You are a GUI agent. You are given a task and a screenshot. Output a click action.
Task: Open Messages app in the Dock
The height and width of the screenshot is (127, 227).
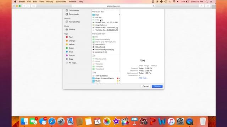[x=43, y=121]
